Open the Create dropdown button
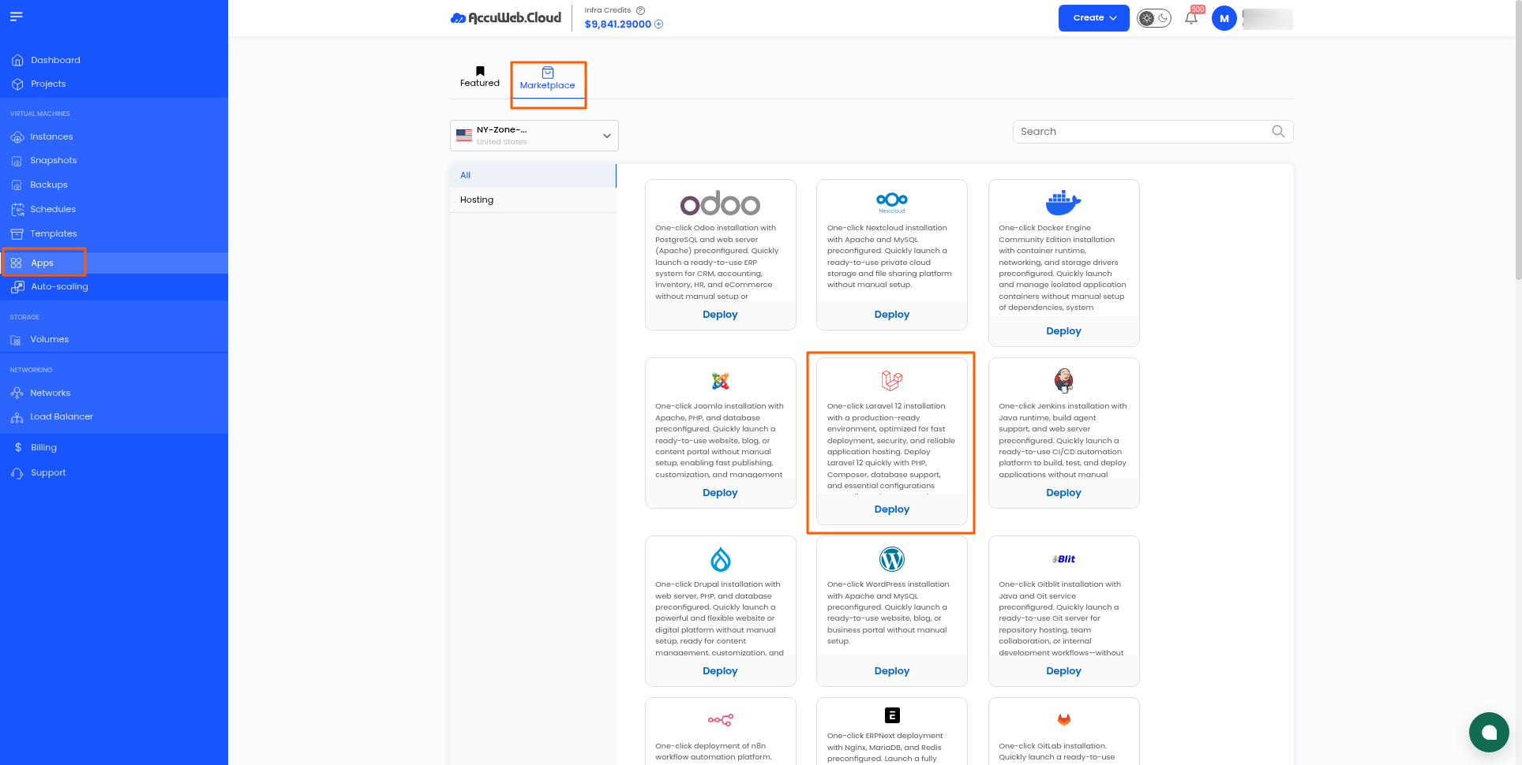The image size is (1522, 765). (1094, 18)
